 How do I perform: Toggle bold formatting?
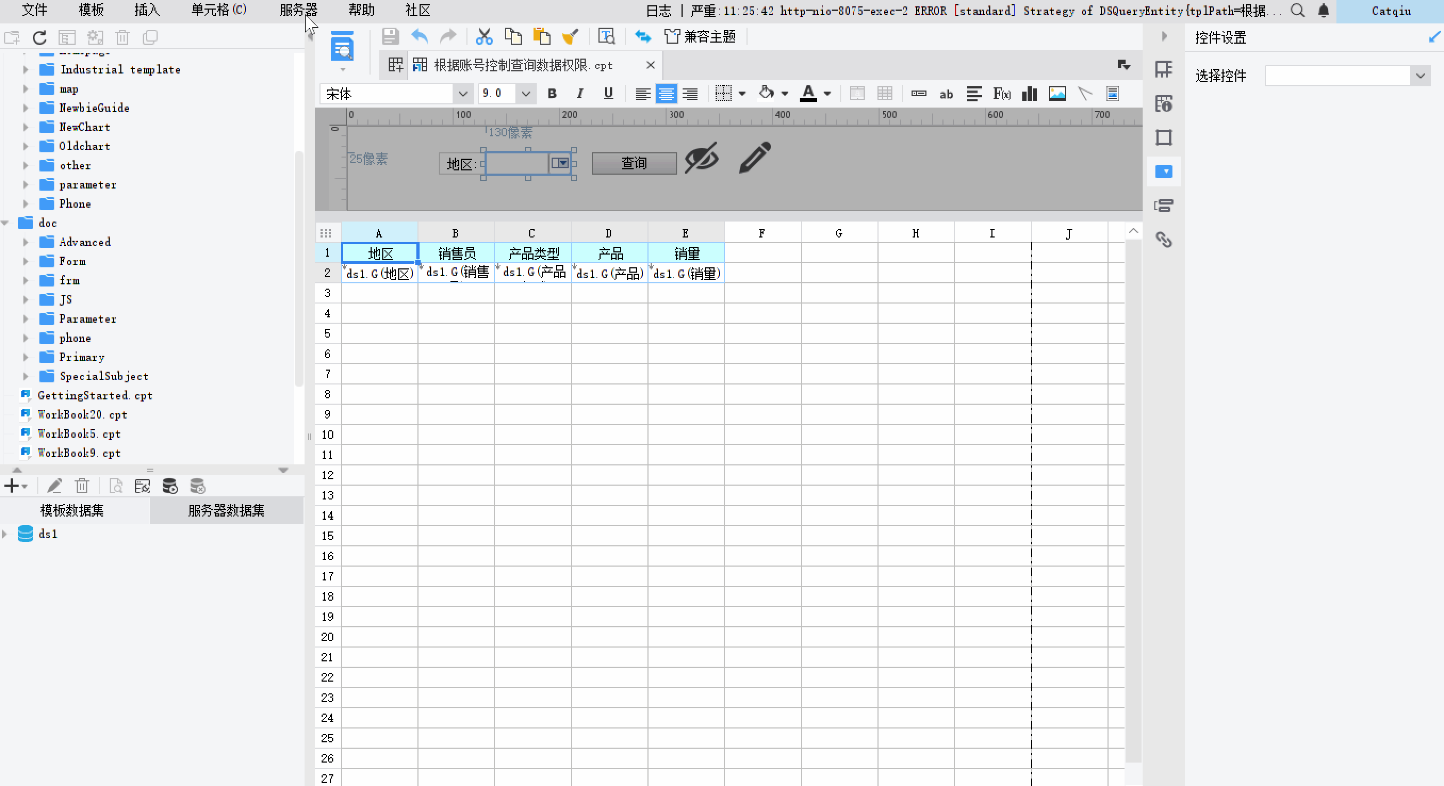pos(552,94)
